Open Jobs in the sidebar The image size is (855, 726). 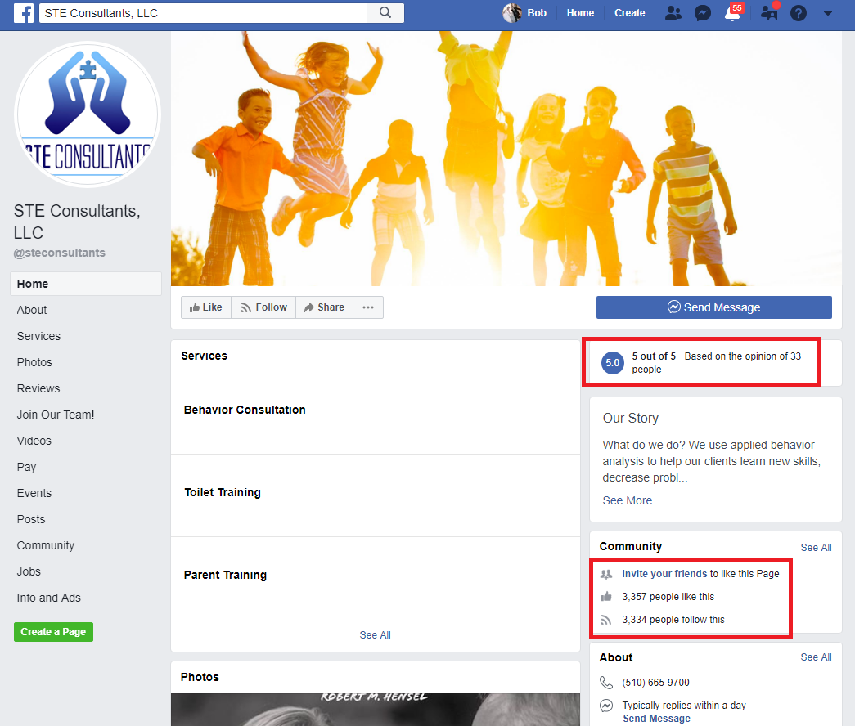[29, 571]
